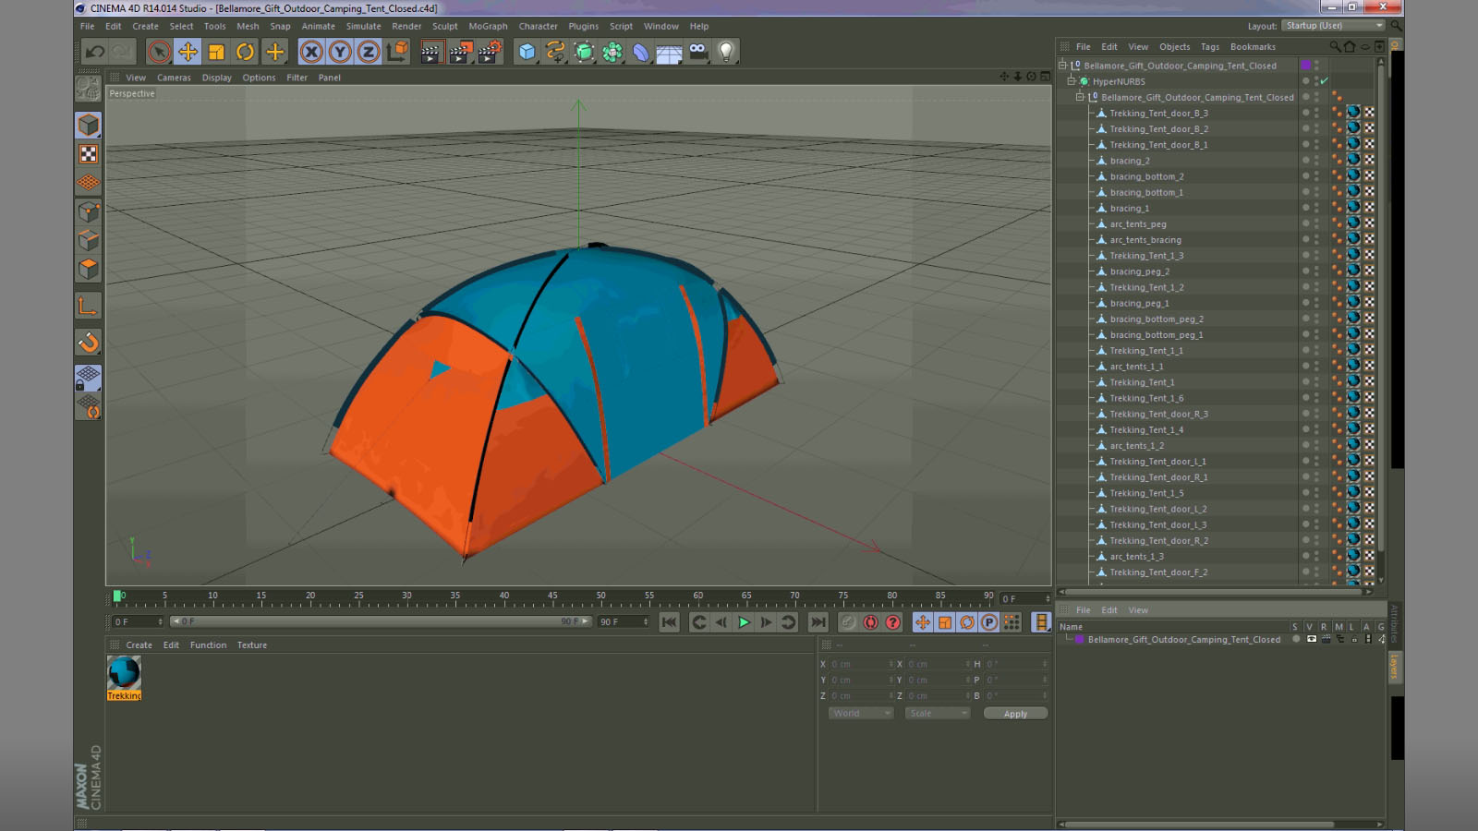Open the material manager Texture menu
Screen dimensions: 1478x831
[x=252, y=645]
